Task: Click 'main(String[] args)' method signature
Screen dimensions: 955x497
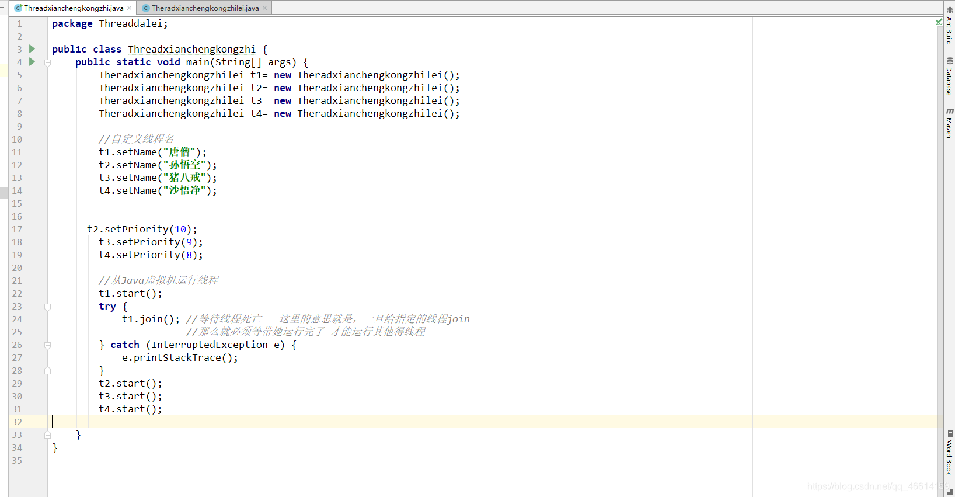Action: click(241, 62)
